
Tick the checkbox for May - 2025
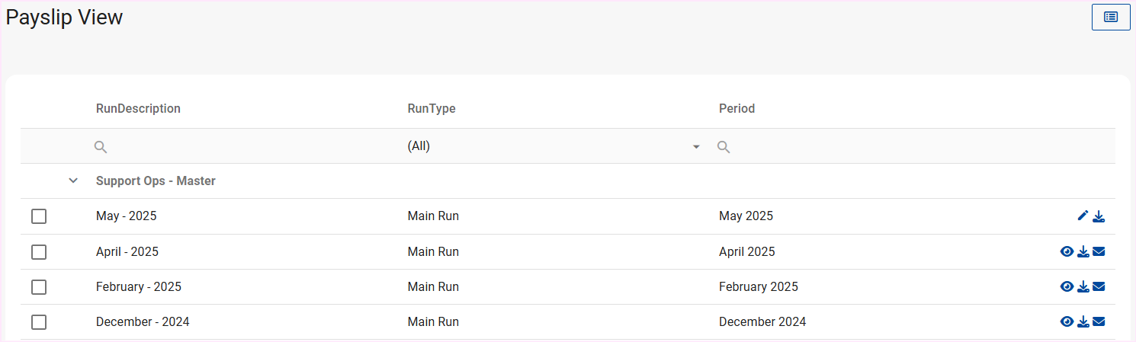coord(39,217)
